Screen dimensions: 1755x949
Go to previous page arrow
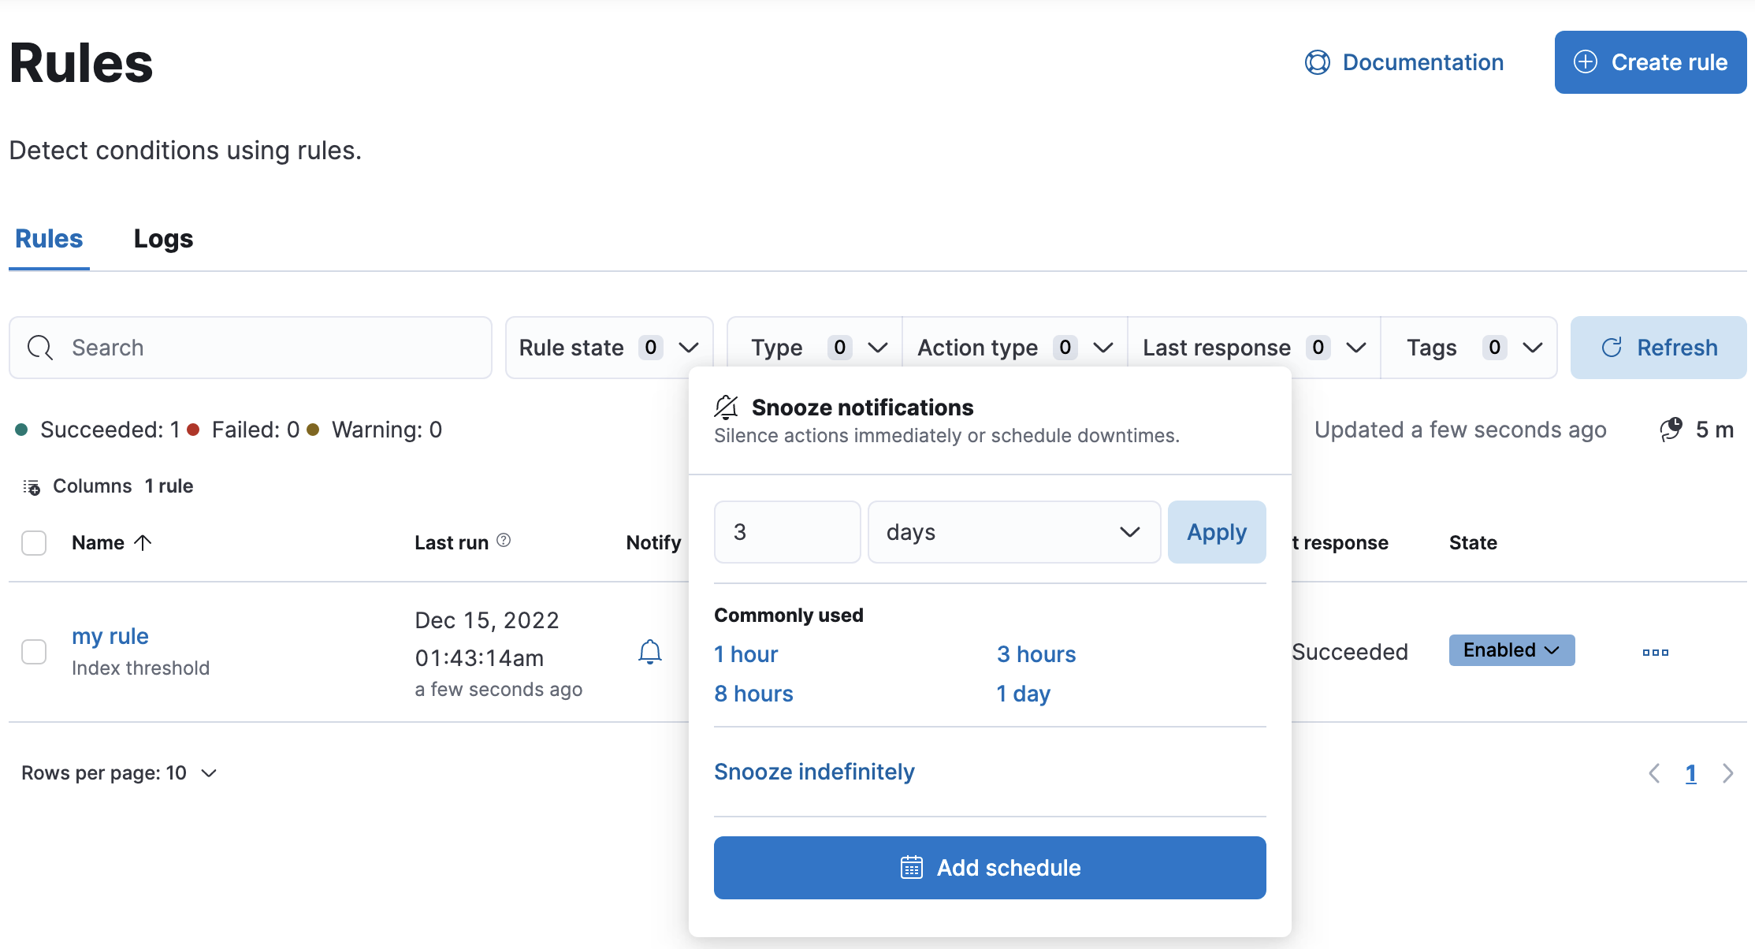(x=1654, y=773)
